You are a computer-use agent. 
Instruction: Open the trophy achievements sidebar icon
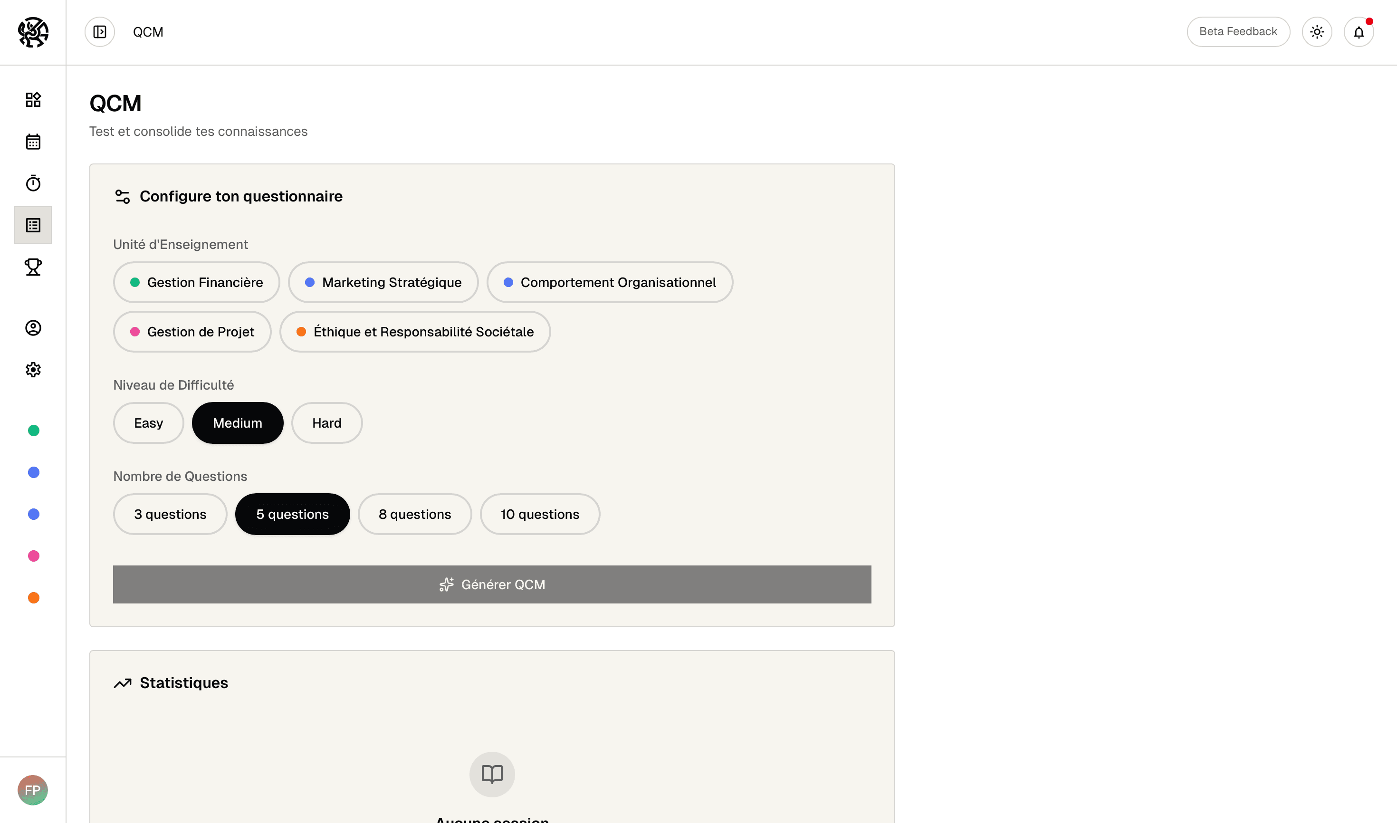(x=33, y=267)
